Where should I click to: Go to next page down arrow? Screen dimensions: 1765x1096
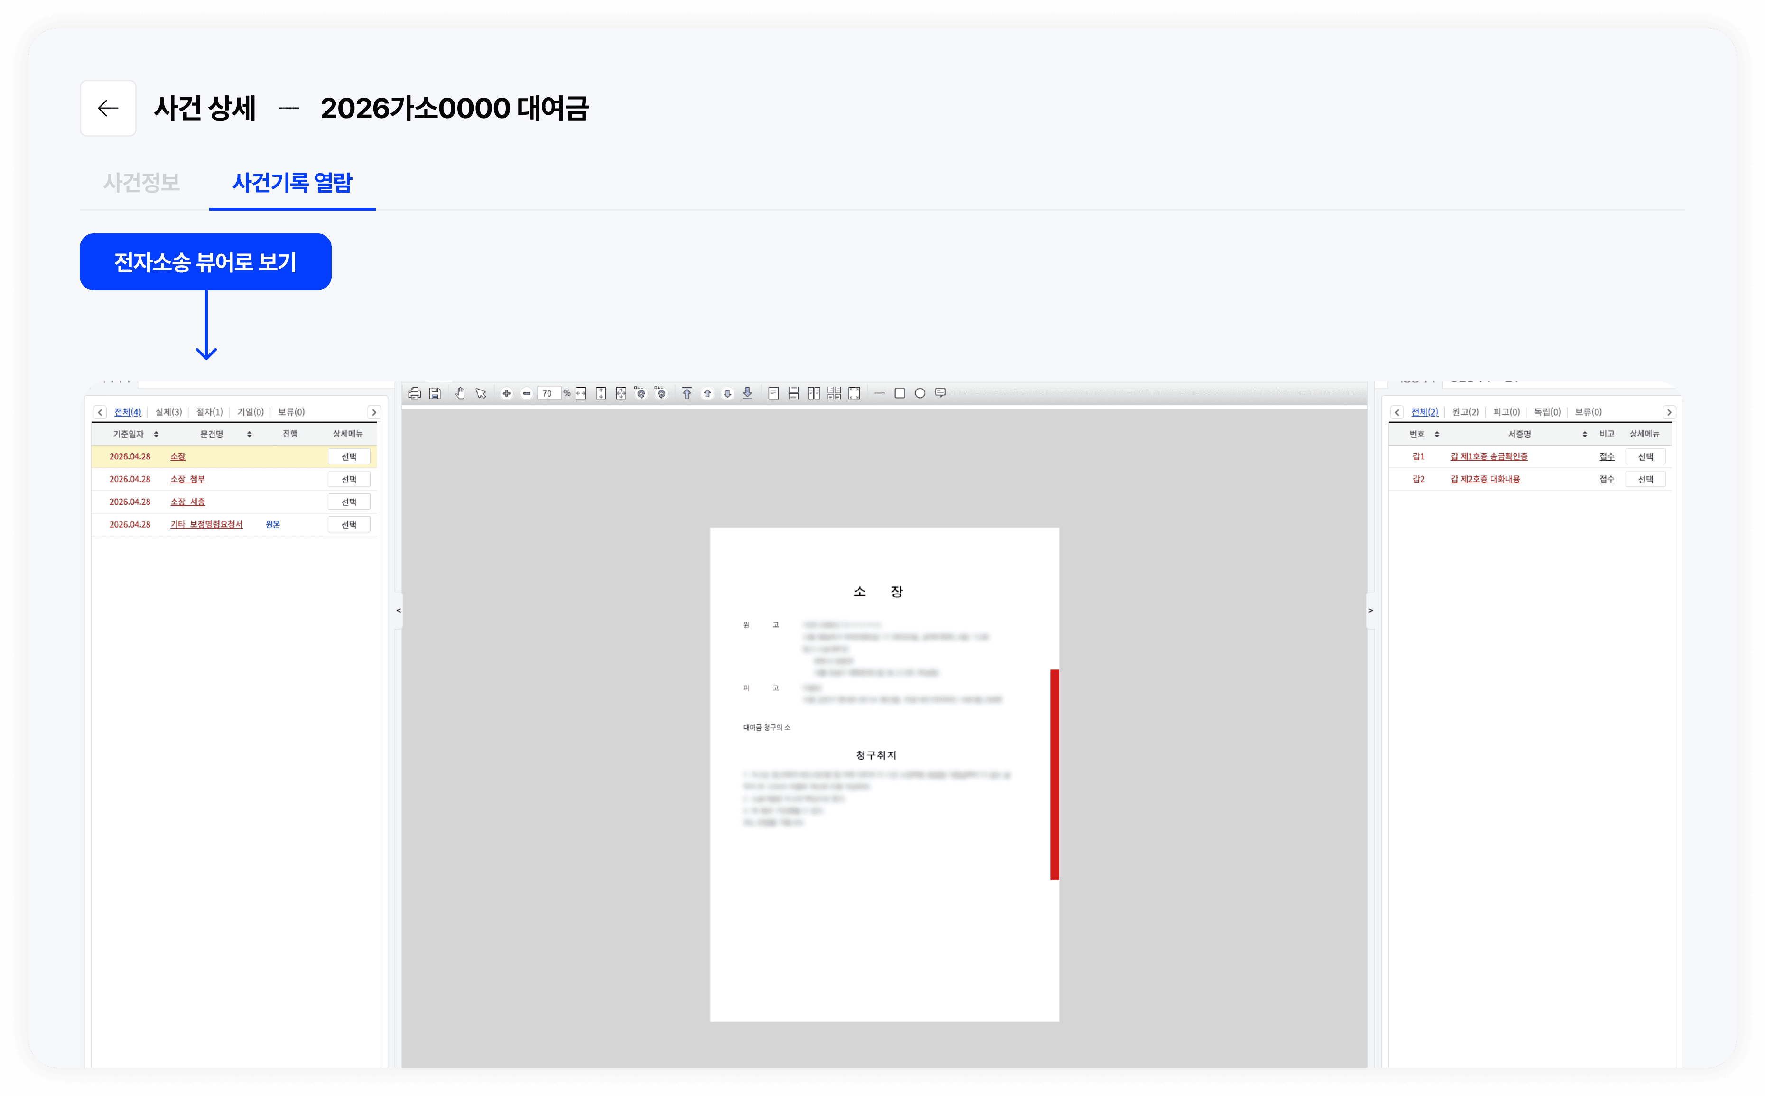coord(728,394)
